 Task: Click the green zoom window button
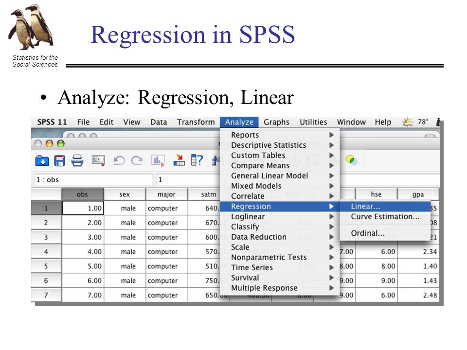(x=61, y=144)
